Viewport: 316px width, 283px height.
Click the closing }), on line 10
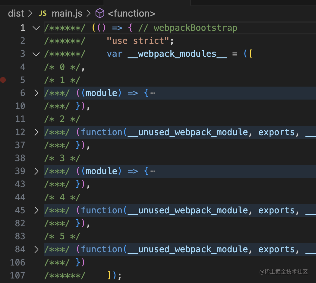click(83, 106)
